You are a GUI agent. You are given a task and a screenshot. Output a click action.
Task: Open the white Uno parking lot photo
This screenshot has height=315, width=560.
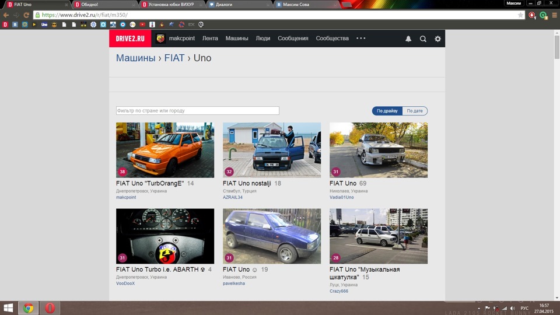pos(379,236)
